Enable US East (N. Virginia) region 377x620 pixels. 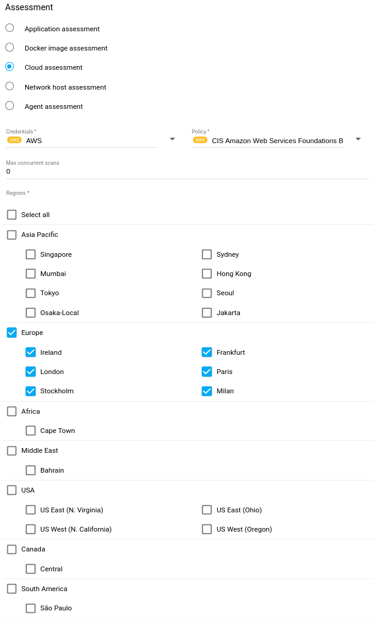[x=31, y=510]
